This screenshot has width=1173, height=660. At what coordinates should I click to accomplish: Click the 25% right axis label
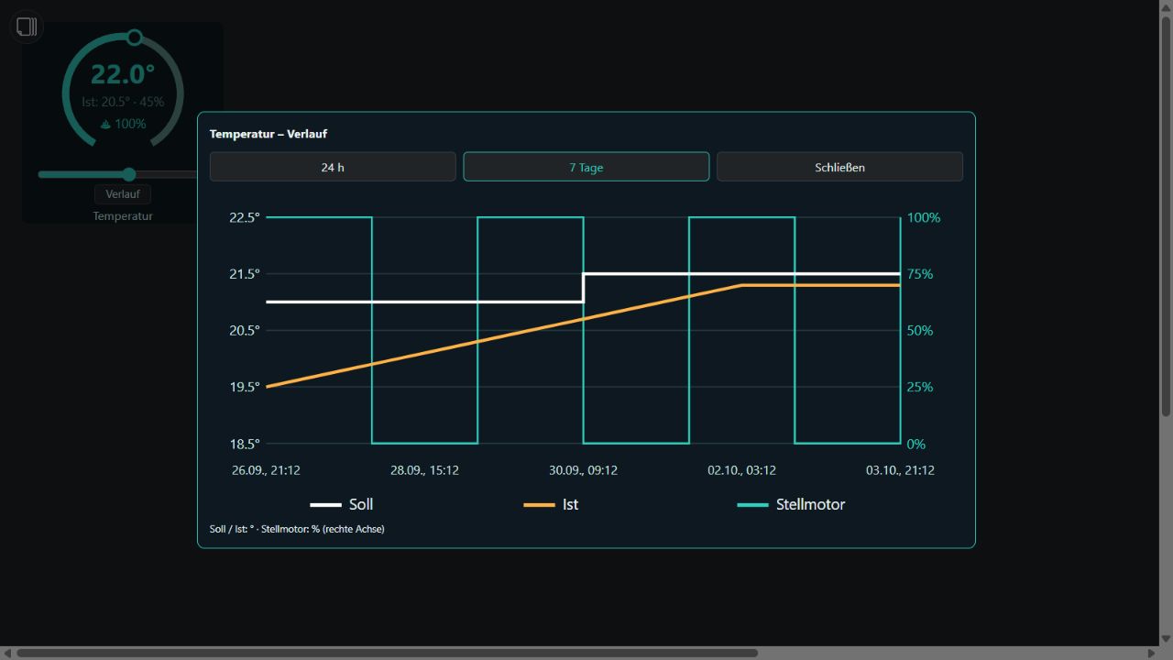tap(920, 387)
